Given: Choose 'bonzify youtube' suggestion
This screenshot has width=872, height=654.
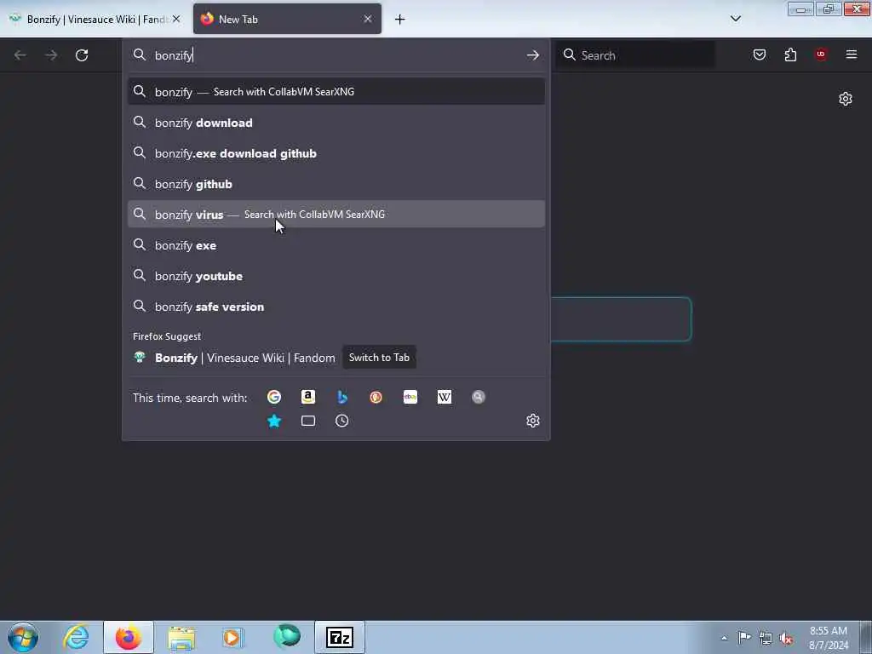Looking at the screenshot, I should pos(336,276).
